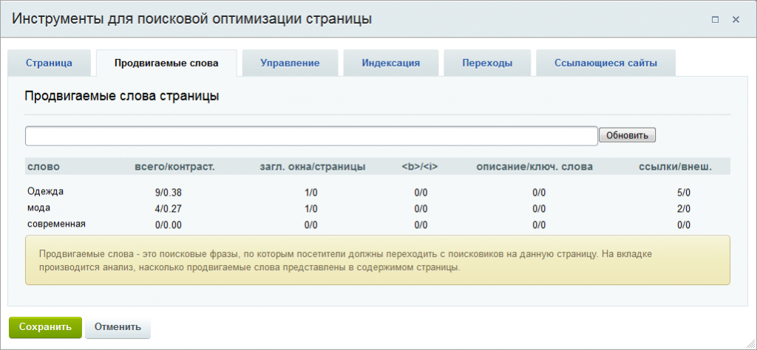Open the Индексация tab
The width and height of the screenshot is (757, 350).
click(x=390, y=63)
